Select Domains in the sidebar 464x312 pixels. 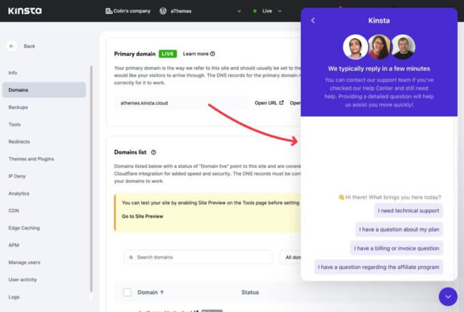pos(44,90)
